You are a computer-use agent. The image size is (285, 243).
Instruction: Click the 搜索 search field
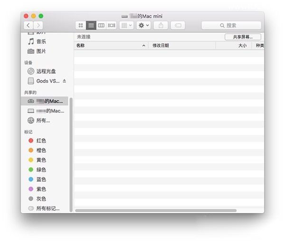click(x=231, y=25)
